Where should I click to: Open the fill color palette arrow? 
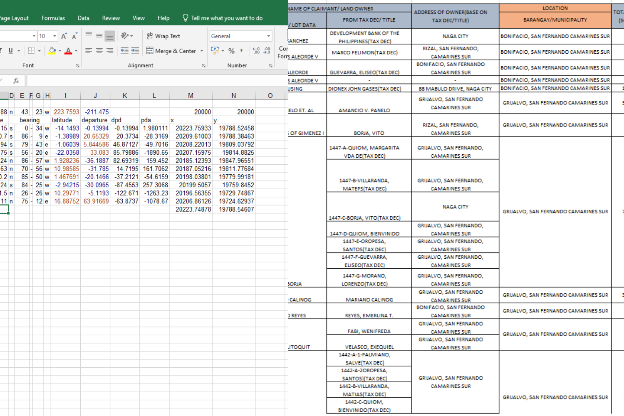[60, 51]
